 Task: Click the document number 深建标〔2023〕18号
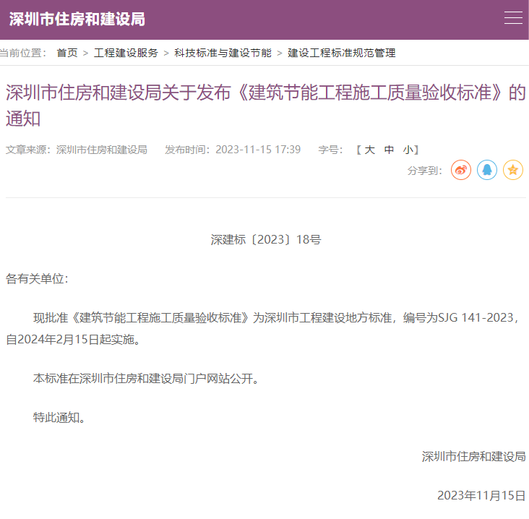[265, 239]
